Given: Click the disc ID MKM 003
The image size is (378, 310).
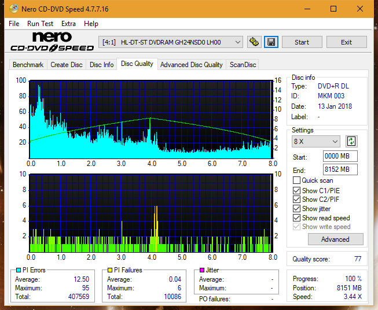Looking at the screenshot, I should [x=331, y=96].
